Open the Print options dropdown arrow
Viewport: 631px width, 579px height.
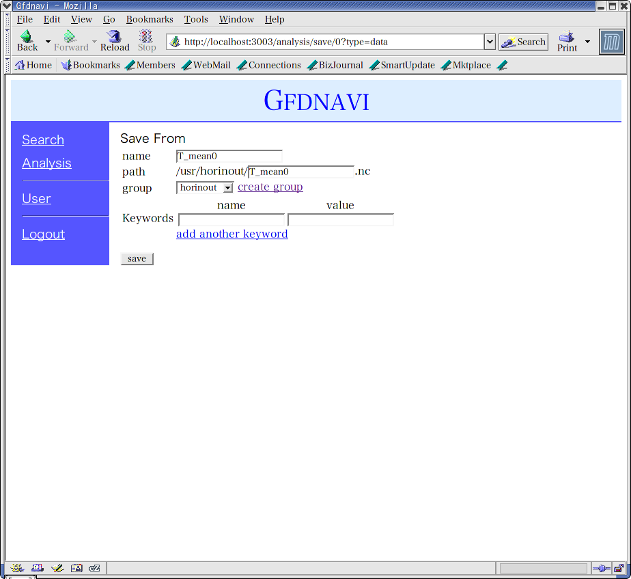pyautogui.click(x=587, y=42)
